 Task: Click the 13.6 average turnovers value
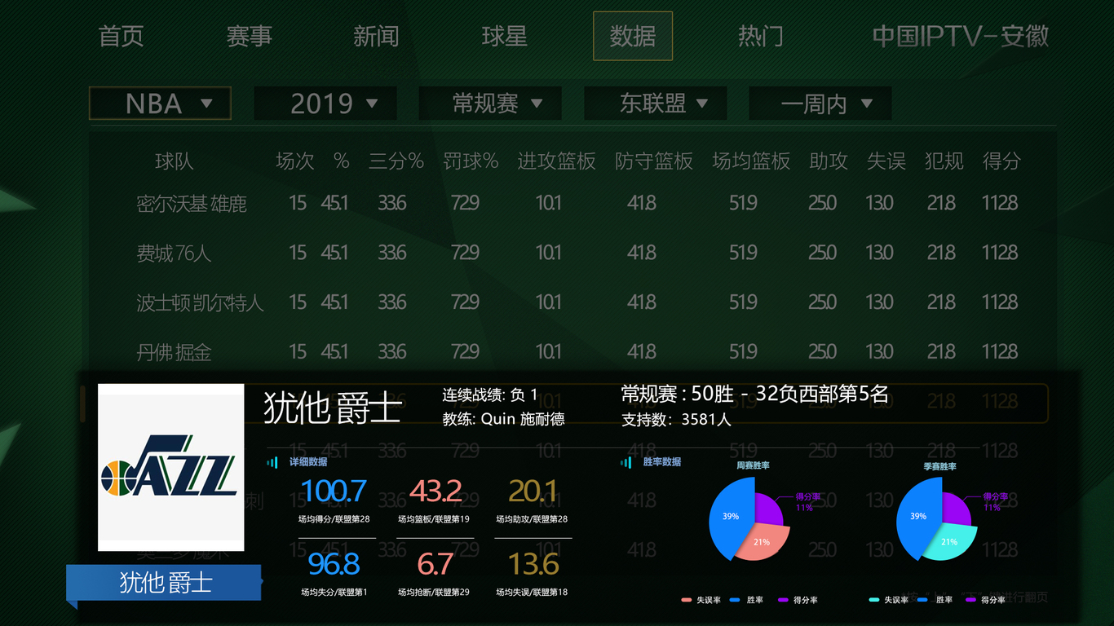(533, 564)
